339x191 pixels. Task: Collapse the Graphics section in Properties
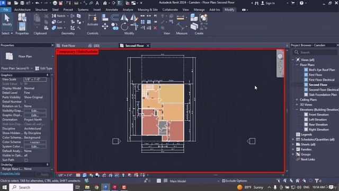[47, 75]
